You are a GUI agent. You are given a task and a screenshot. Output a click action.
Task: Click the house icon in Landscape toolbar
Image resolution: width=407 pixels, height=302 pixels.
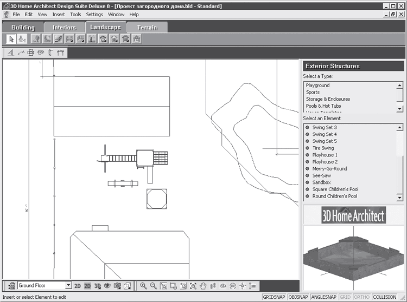[137, 39]
